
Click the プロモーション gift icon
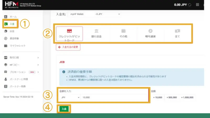tap(6, 72)
